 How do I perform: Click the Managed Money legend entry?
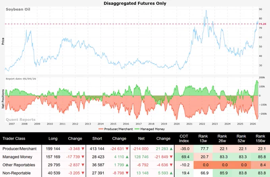point(149,129)
